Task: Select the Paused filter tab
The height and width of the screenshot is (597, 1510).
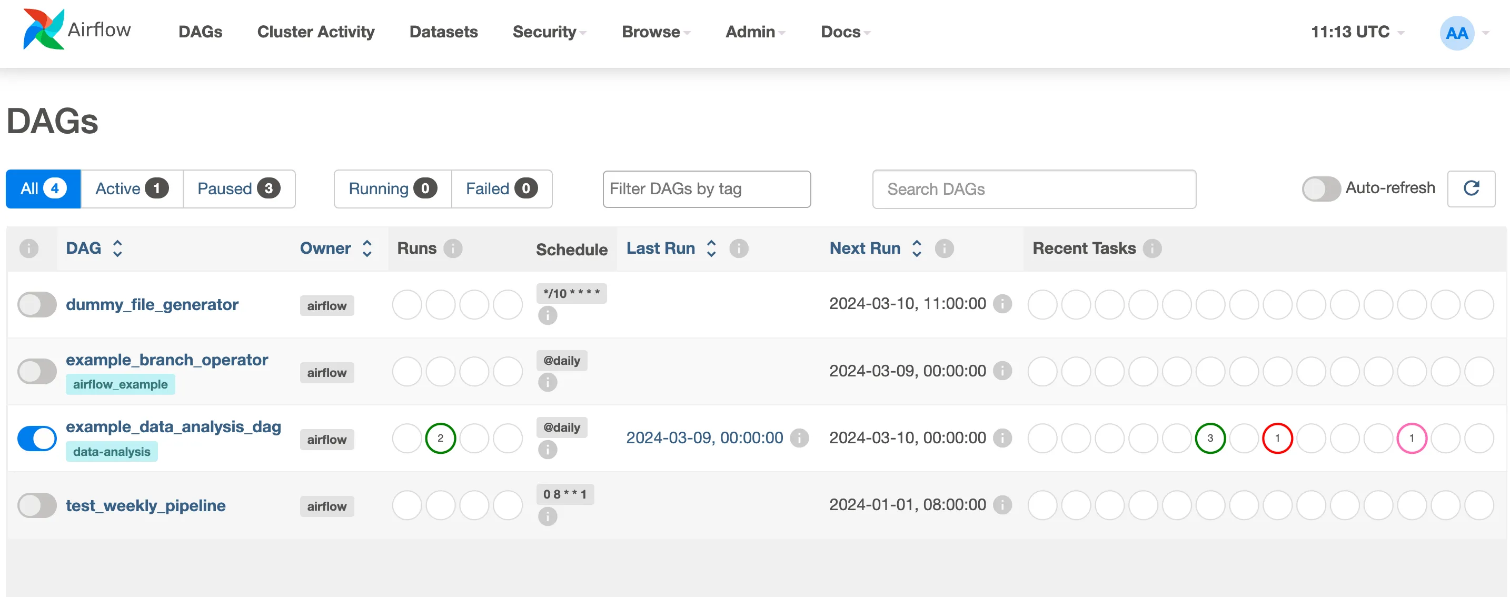Action: [239, 188]
